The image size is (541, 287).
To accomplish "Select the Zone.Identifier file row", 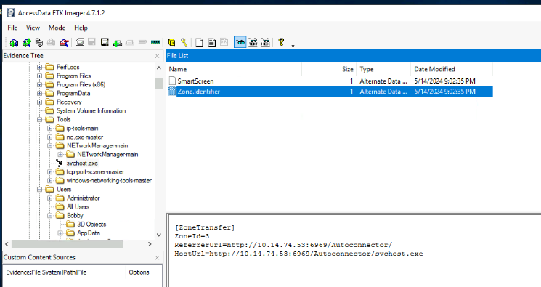I will coord(330,92).
